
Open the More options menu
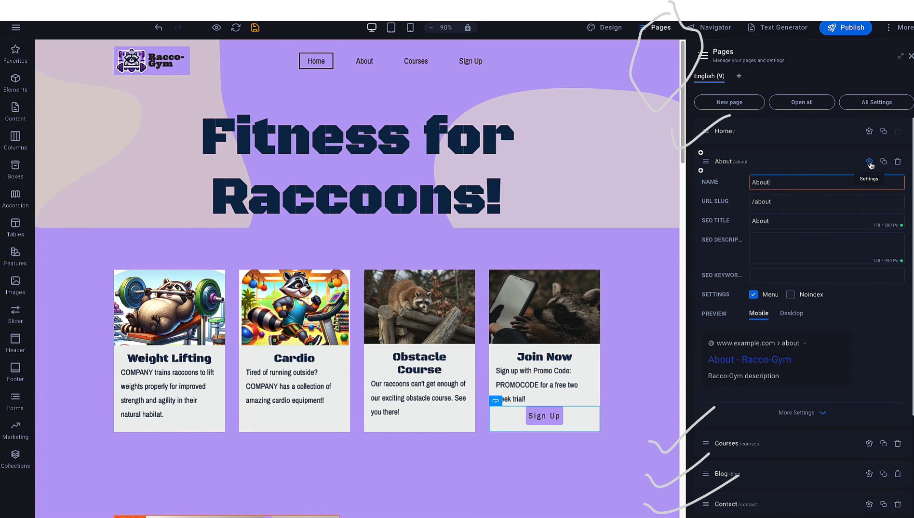click(x=899, y=27)
